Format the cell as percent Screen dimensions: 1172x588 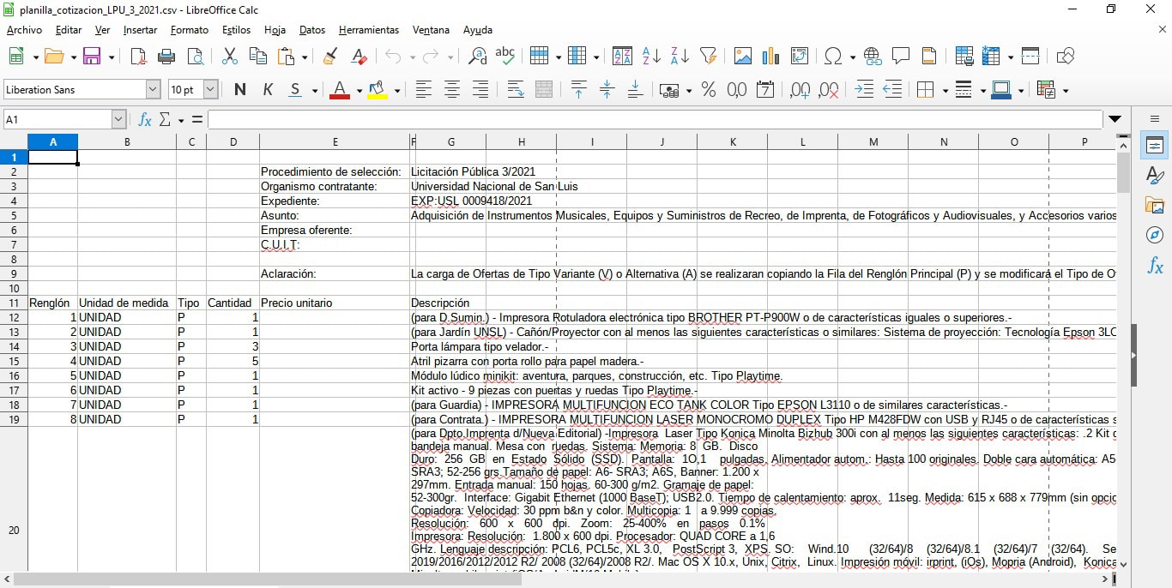[709, 90]
